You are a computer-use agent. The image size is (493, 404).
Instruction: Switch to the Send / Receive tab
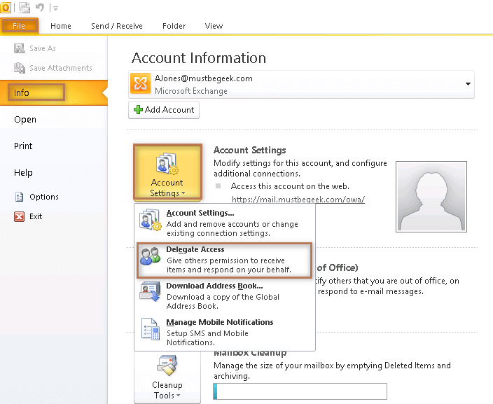click(116, 26)
